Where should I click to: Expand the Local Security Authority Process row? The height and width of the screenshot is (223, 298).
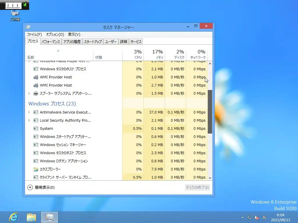[x=29, y=121]
